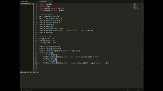Click the turtle.shapesize line
Viewport: 163px width, 91px height.
[x=60, y=51]
